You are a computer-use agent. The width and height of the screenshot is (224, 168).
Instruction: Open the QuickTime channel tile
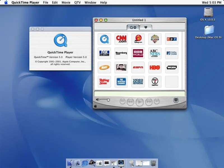pos(104,39)
